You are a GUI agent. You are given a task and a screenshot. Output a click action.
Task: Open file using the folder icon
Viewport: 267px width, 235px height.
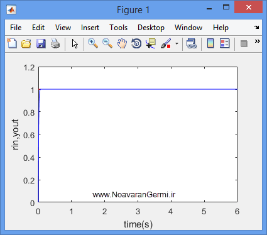26,43
